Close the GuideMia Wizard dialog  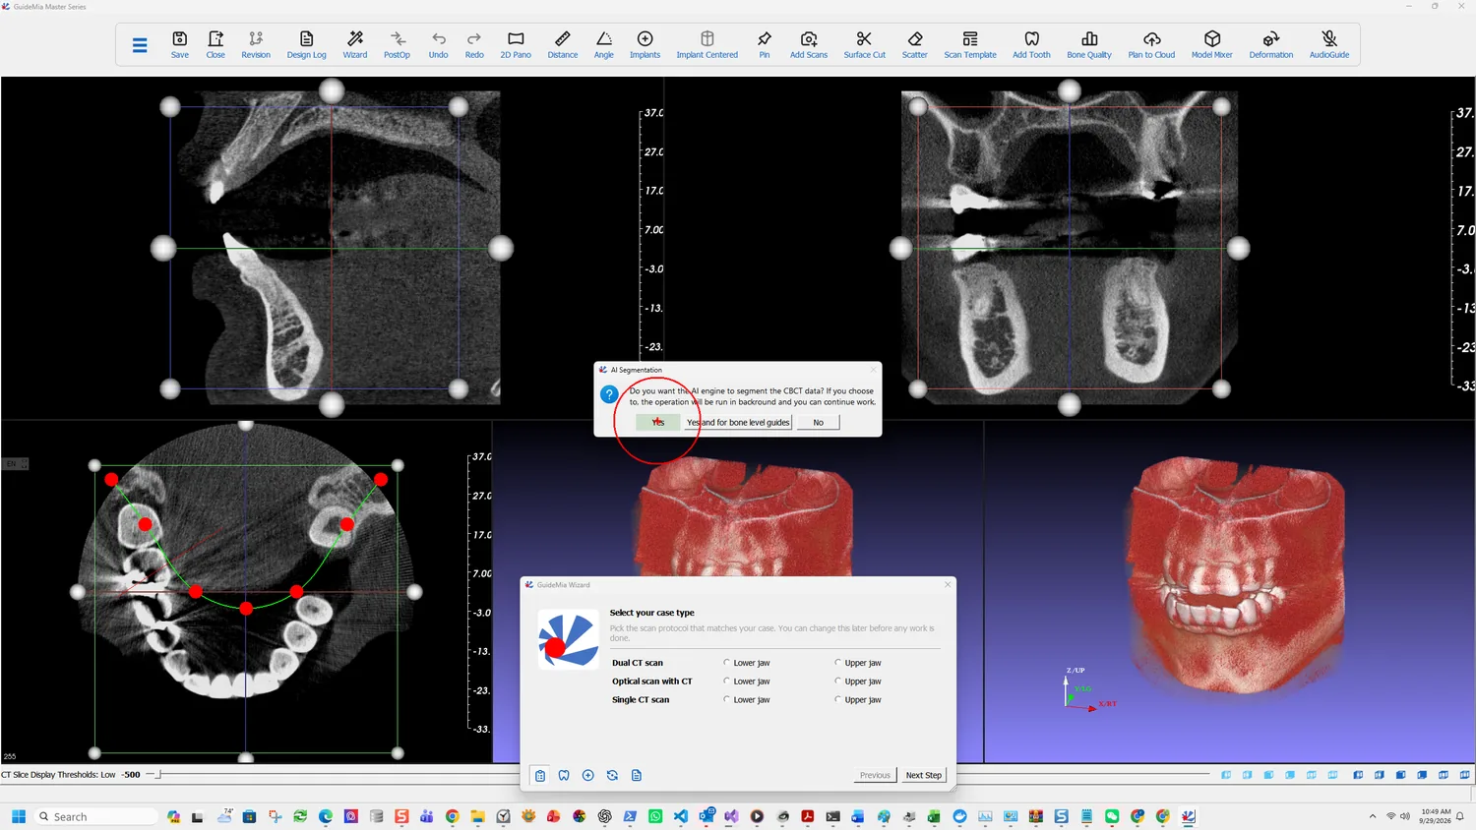click(948, 584)
